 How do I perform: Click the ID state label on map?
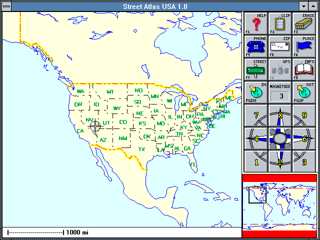point(96,104)
